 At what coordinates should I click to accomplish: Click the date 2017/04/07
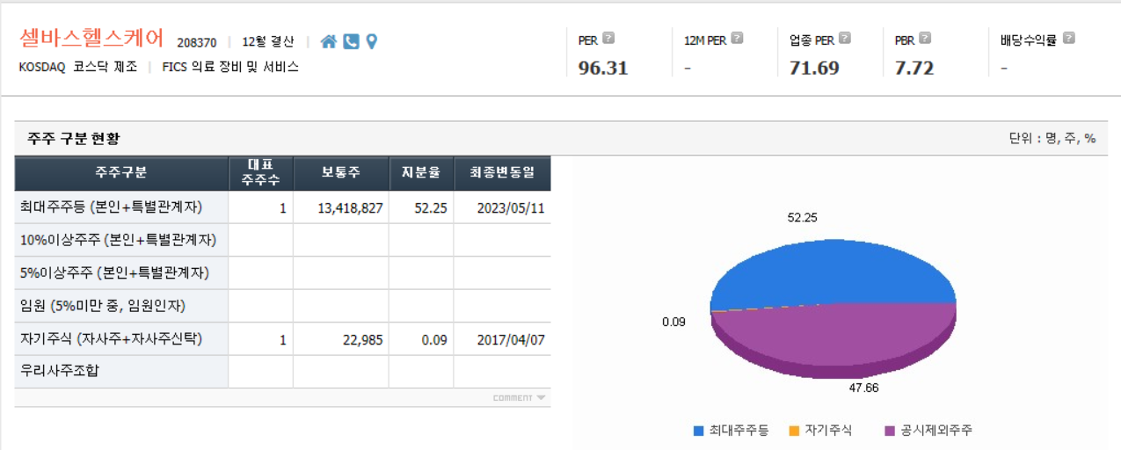512,339
